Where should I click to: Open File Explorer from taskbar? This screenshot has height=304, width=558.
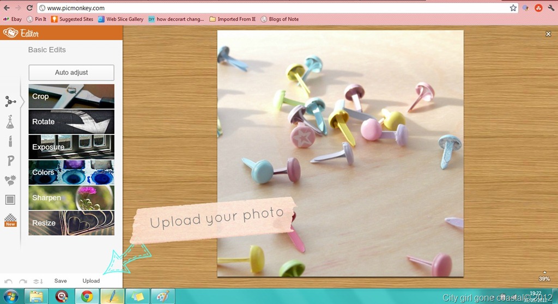(36, 296)
